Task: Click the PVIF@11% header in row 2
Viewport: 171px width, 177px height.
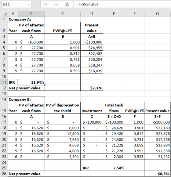Action: (x=63, y=28)
